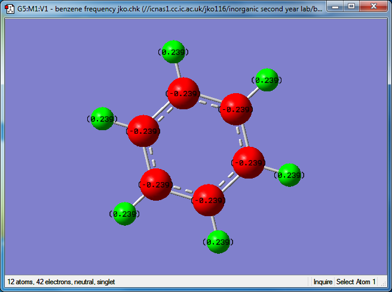Select the leftmost red carbon atom
The image size is (392, 292).
143,131
